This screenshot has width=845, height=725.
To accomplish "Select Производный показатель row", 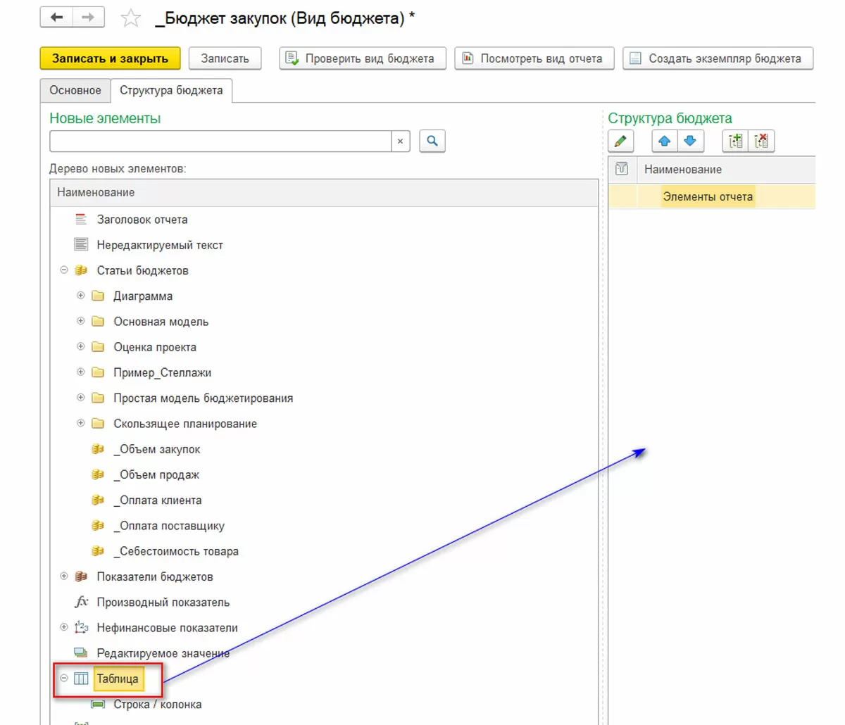I will click(x=324, y=602).
